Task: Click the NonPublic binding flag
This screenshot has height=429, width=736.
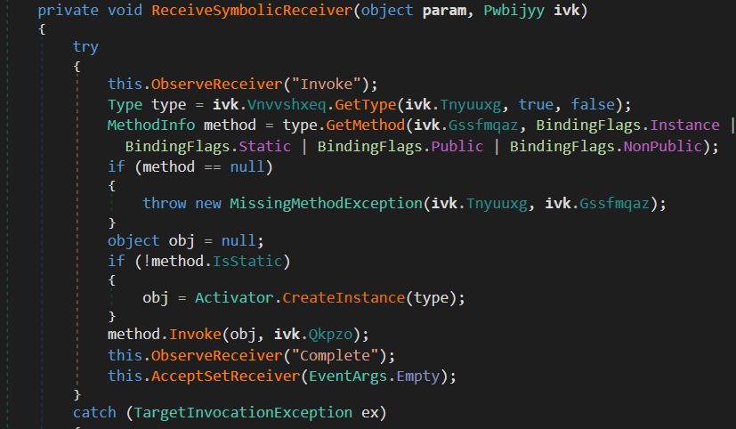Action: [662, 147]
